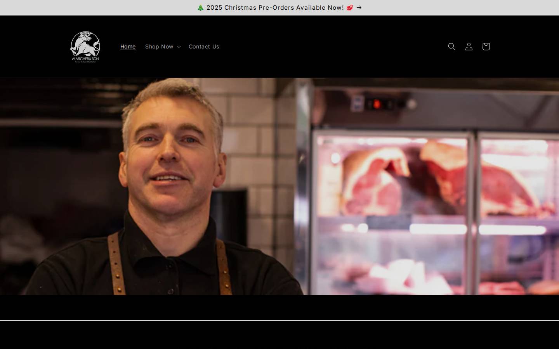Go to the Home menu item
The width and height of the screenshot is (559, 349).
128,47
